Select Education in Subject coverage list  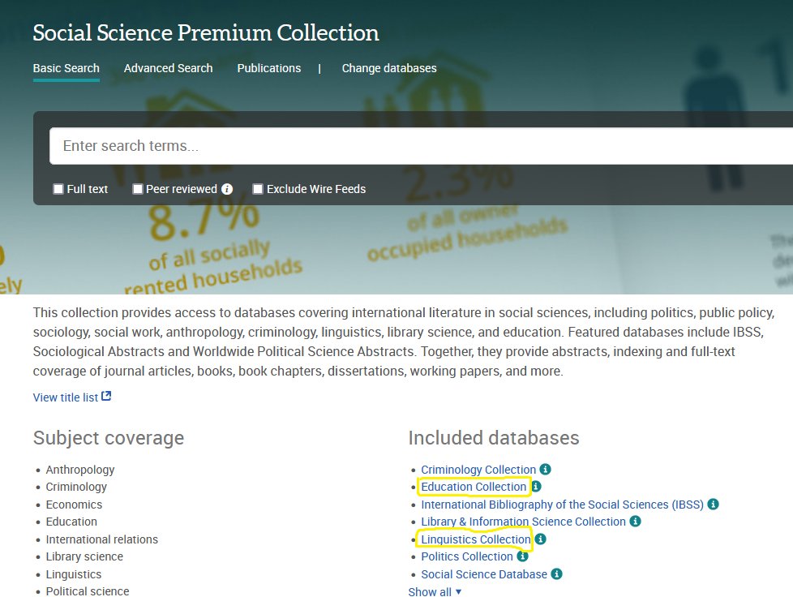click(x=71, y=522)
